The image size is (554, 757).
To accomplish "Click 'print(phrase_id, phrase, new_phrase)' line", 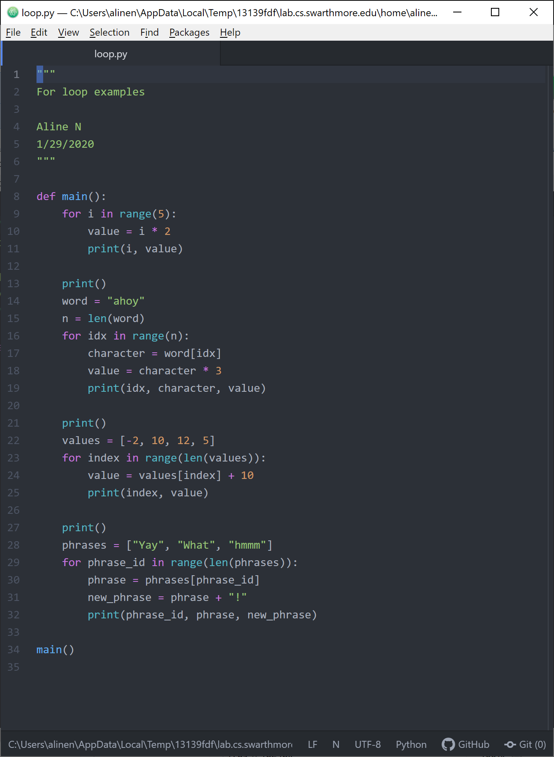I will pos(203,615).
